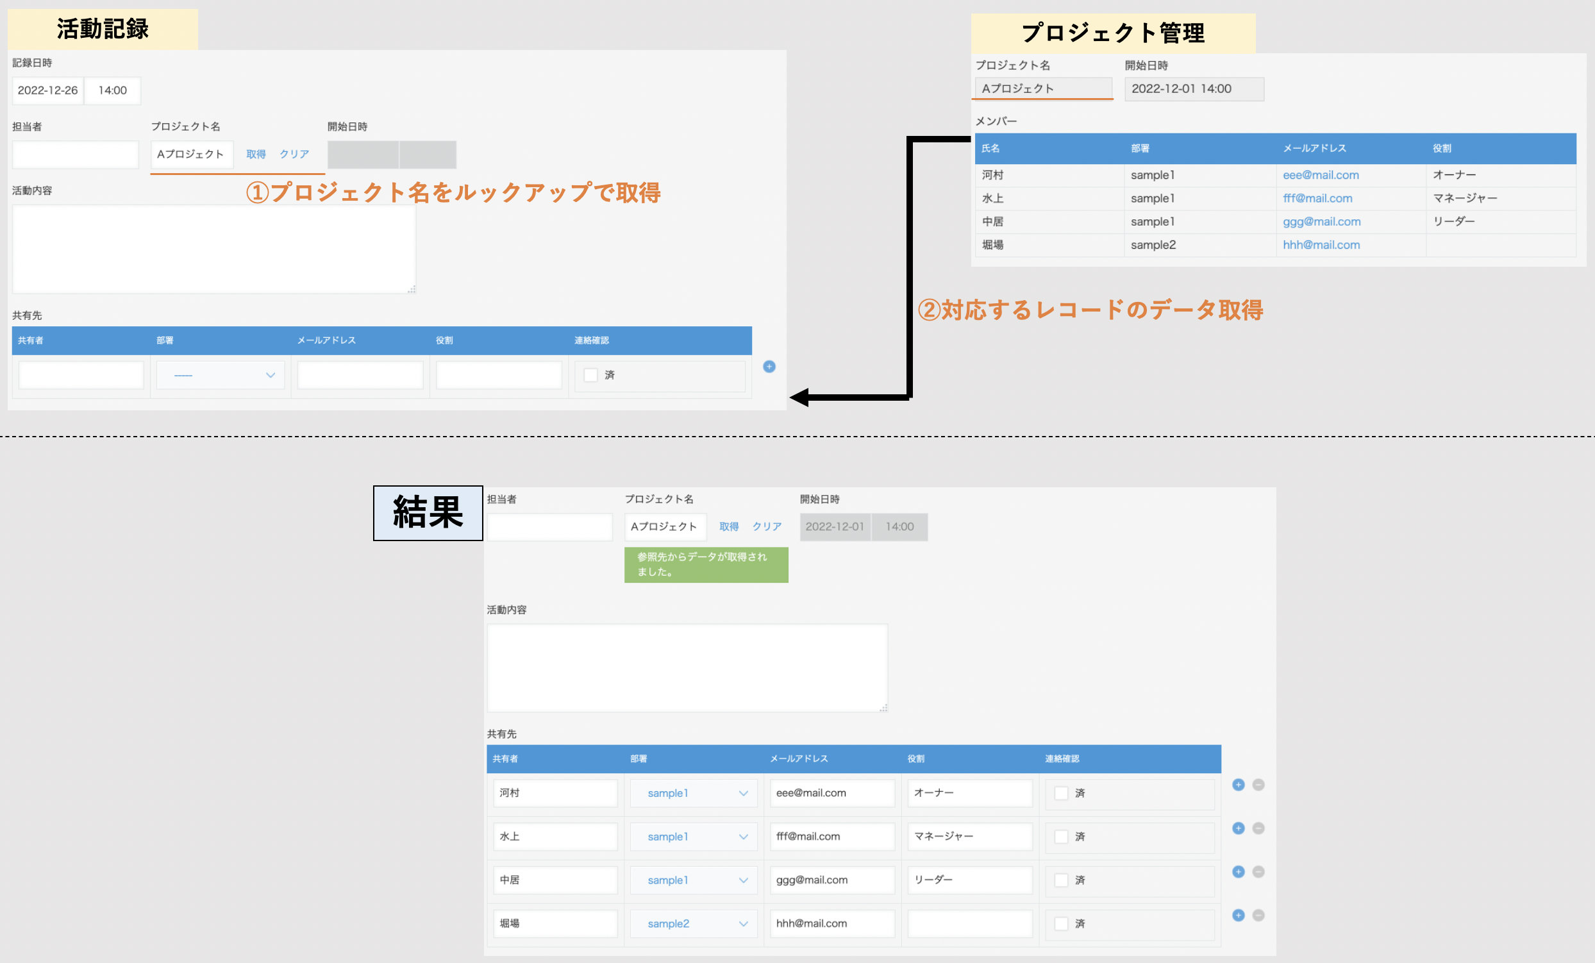The height and width of the screenshot is (963, 1595).
Task: Click the minus icon beside the 堀場 row
Action: click(1258, 914)
